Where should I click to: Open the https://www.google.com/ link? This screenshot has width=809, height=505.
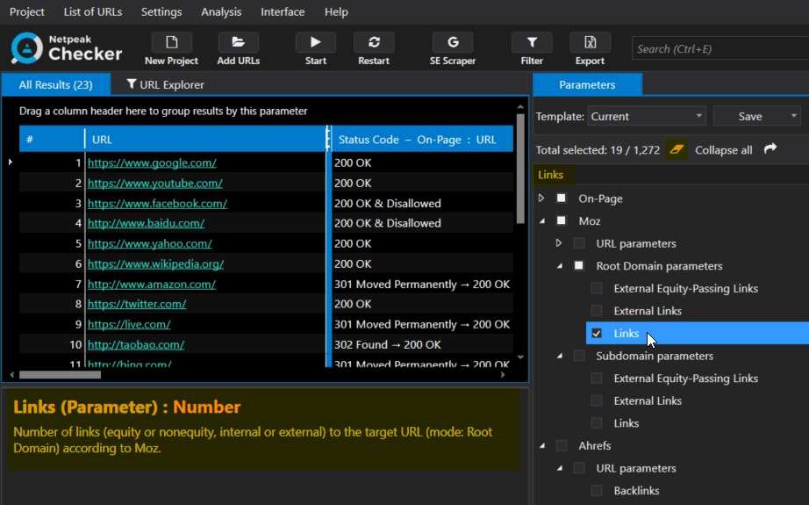click(x=152, y=162)
